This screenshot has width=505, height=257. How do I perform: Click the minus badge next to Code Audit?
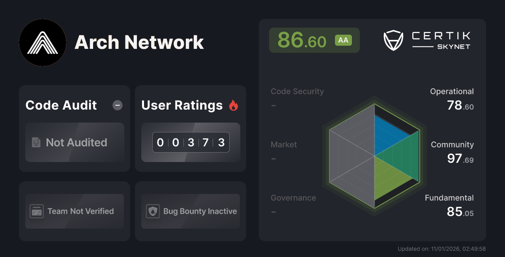(x=117, y=105)
